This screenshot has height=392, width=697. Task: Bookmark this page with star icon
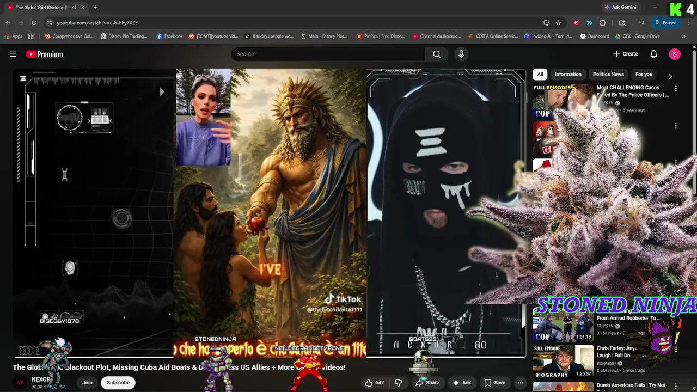(558, 23)
